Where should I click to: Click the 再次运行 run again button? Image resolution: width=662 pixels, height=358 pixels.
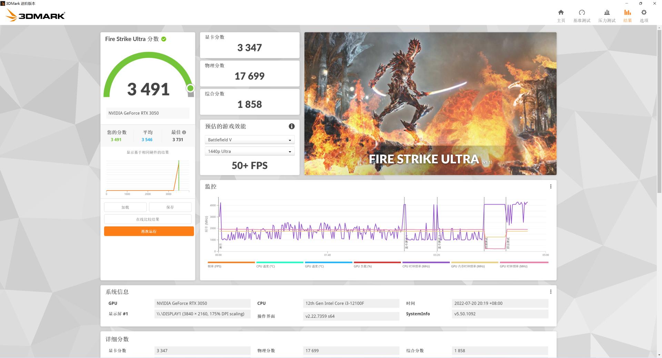pyautogui.click(x=149, y=232)
